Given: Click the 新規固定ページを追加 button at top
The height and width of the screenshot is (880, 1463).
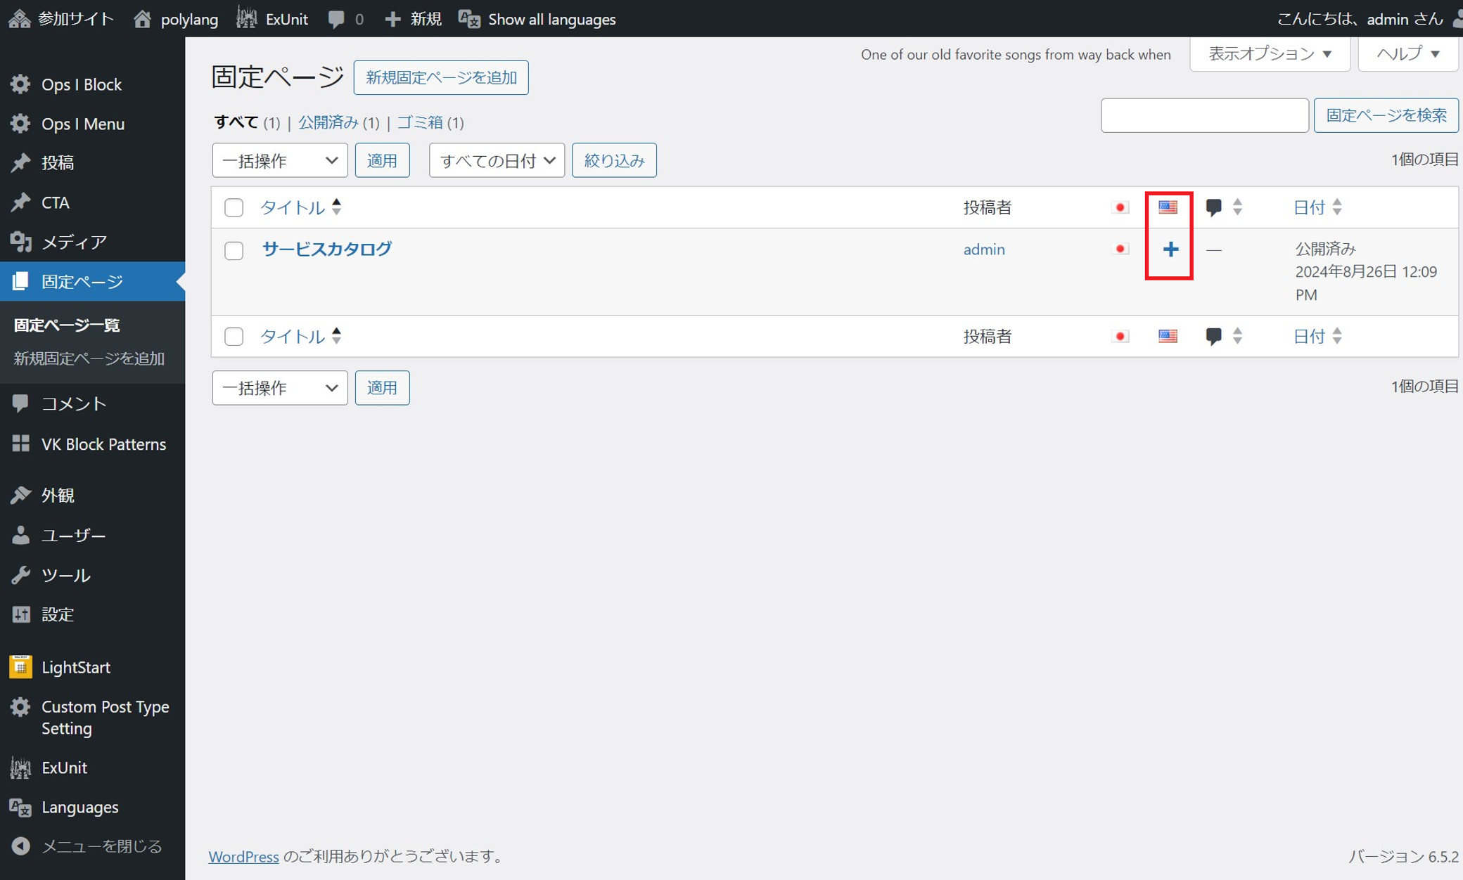Looking at the screenshot, I should 441,77.
